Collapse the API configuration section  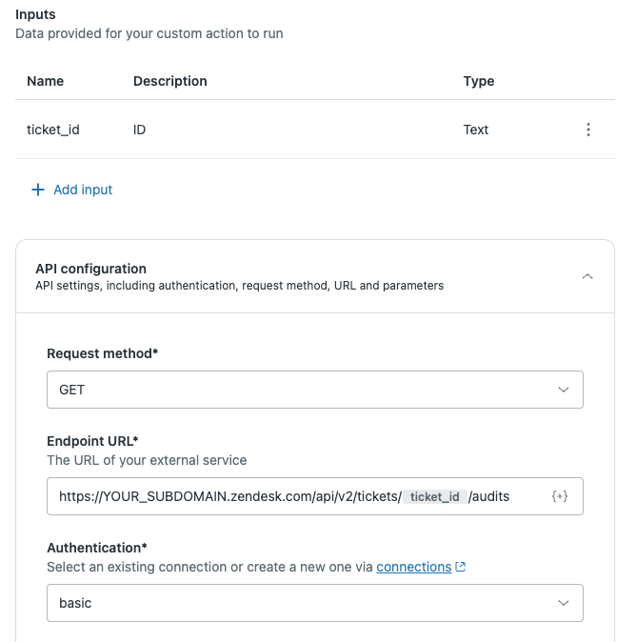[x=587, y=276]
